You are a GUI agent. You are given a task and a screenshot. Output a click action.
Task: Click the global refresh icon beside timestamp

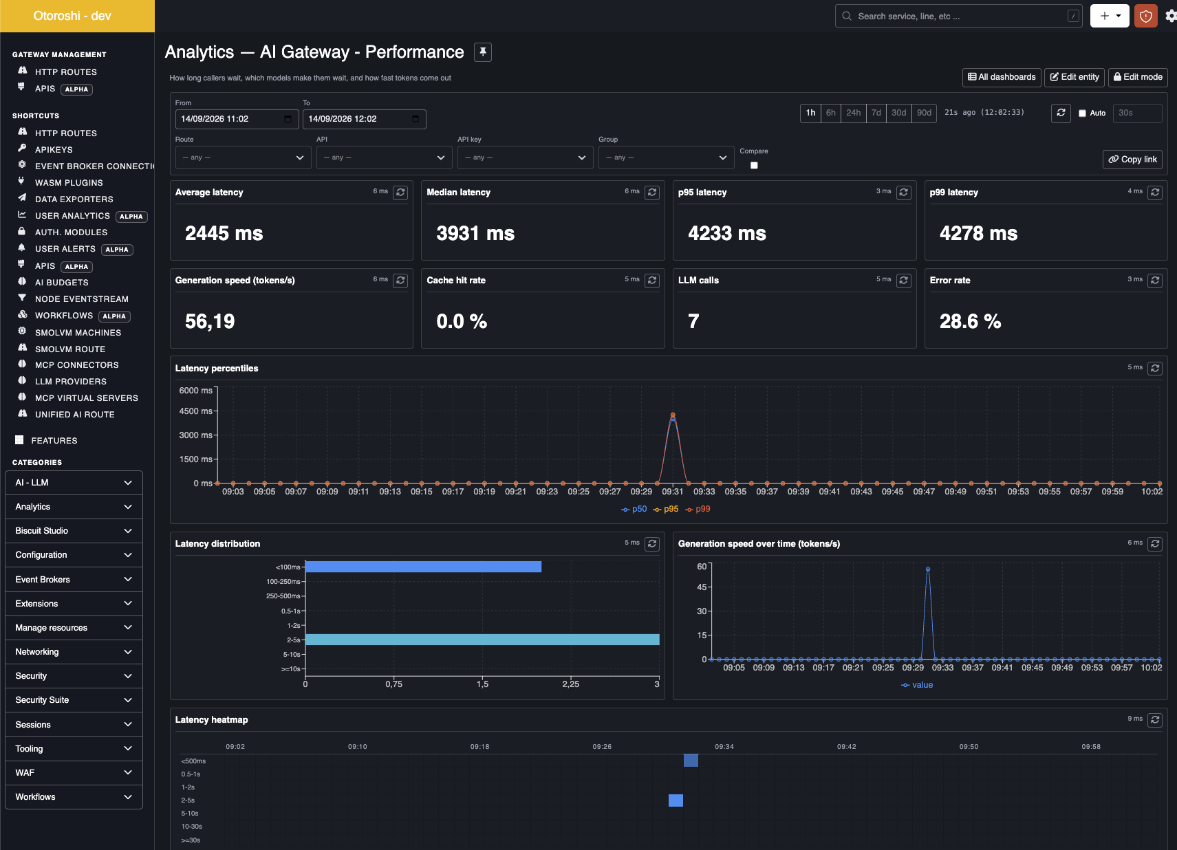1061,113
